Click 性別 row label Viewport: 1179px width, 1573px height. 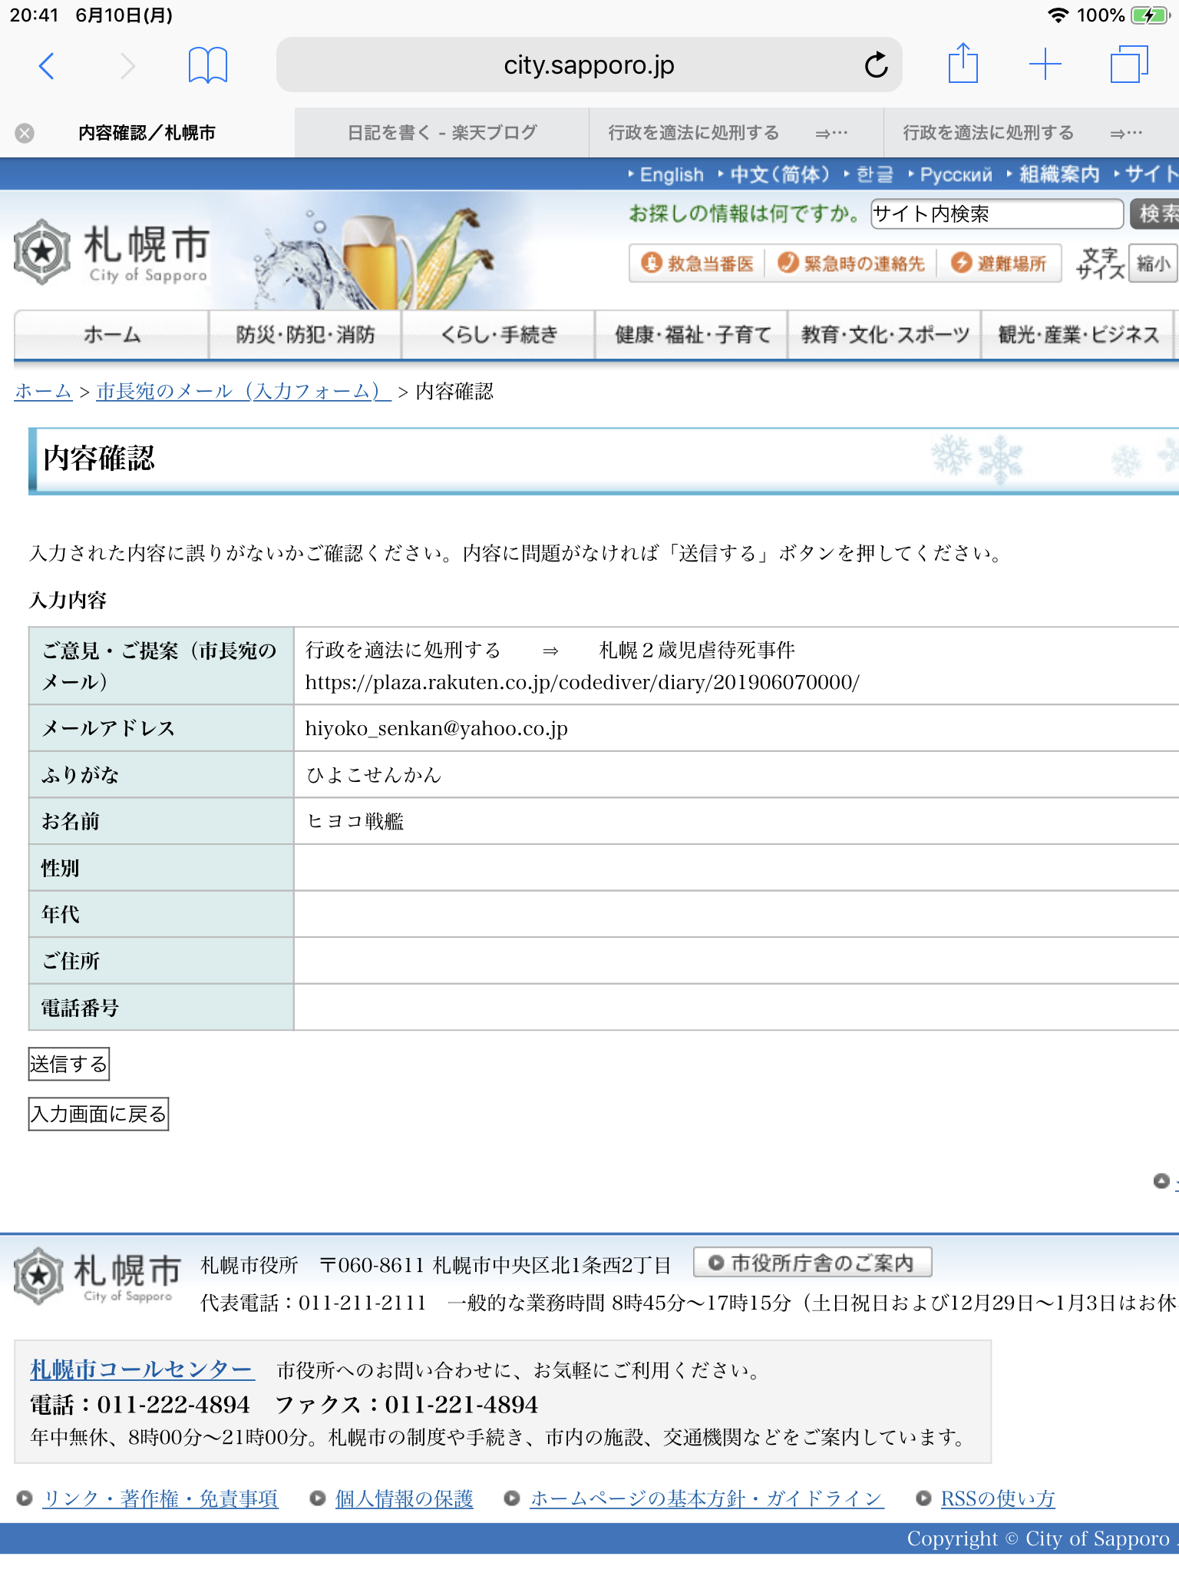tap(61, 869)
